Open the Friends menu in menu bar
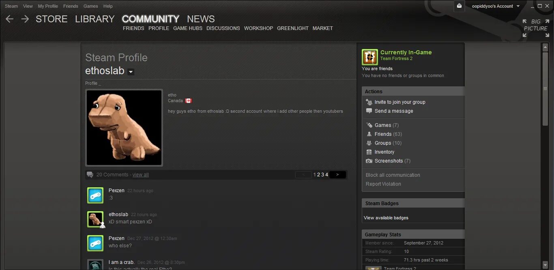 71,6
